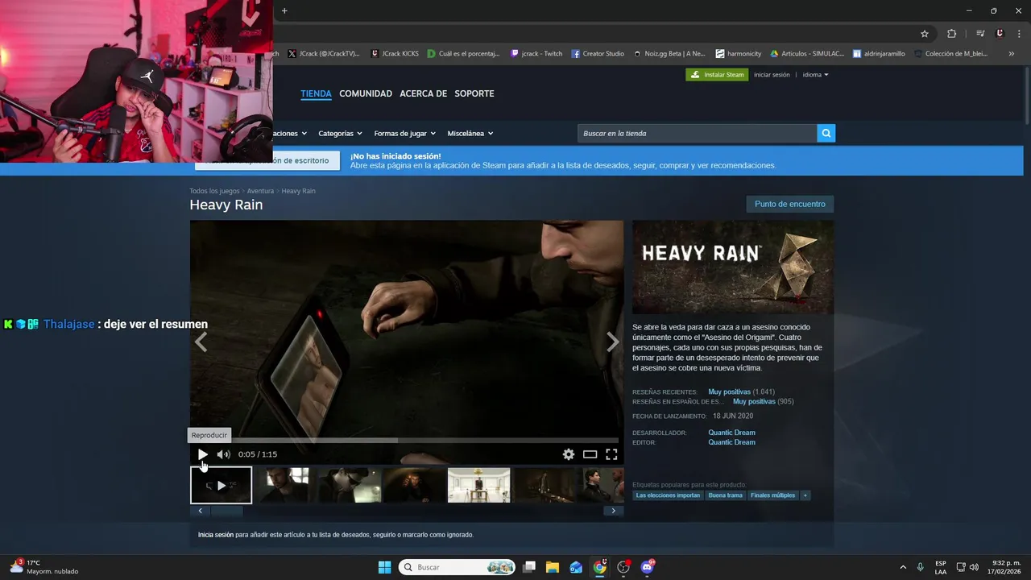Open Spanish reviews Muy positivas link
The width and height of the screenshot is (1031, 580).
(x=754, y=401)
